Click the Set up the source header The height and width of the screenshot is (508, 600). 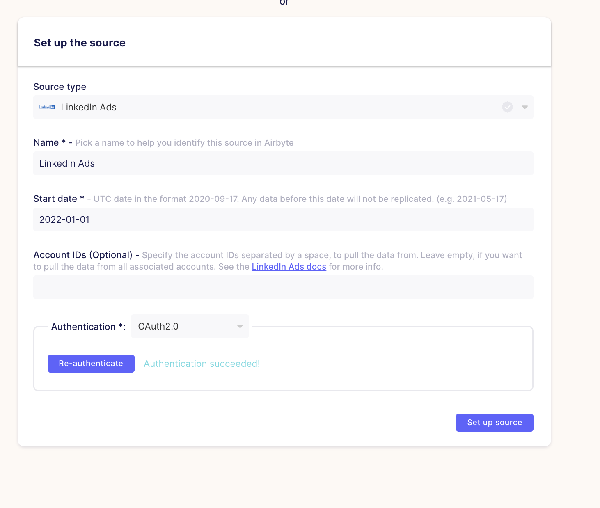79,42
